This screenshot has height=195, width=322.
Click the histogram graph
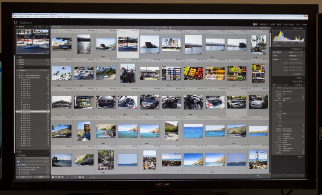(289, 36)
